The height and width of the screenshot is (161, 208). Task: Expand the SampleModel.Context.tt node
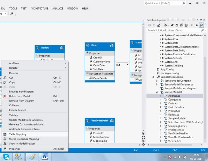(x=157, y=81)
